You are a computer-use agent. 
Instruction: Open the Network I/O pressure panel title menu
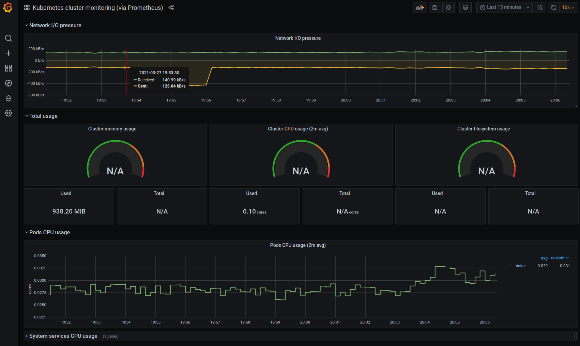(298, 38)
